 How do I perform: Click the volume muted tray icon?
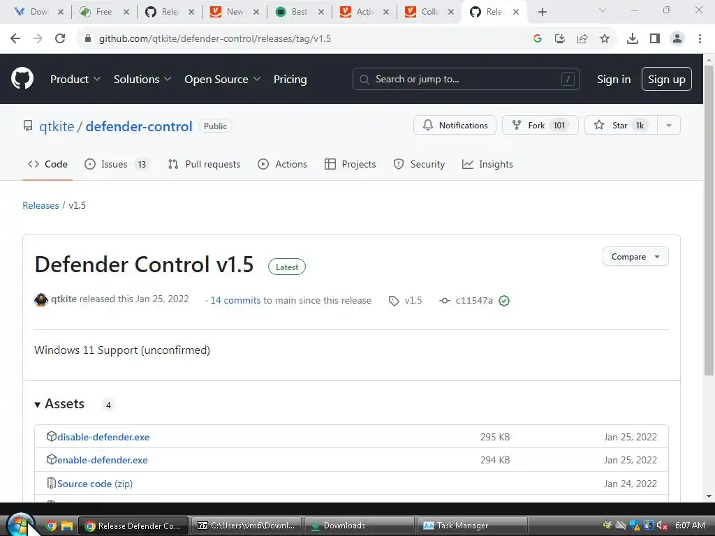(x=662, y=526)
